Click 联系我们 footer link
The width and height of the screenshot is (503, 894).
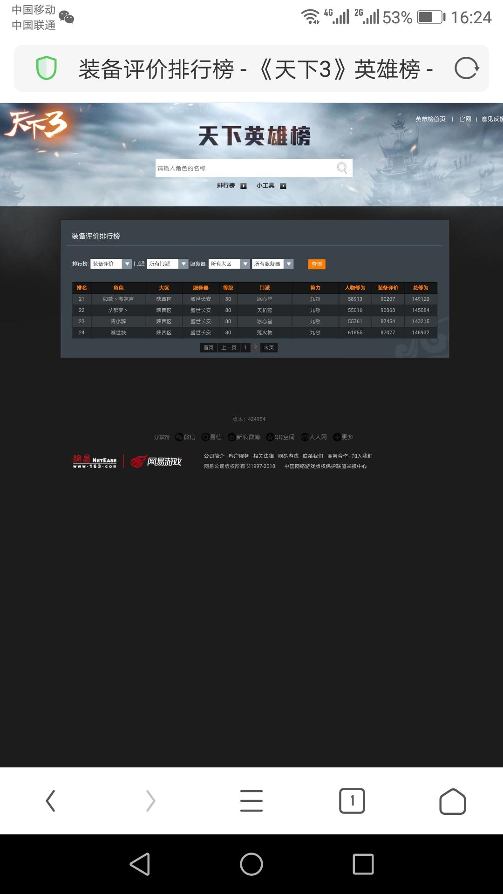click(x=313, y=456)
